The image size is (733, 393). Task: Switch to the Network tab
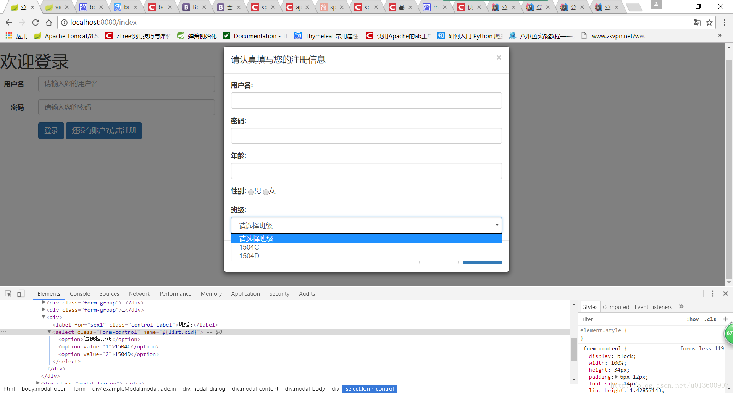pos(139,293)
